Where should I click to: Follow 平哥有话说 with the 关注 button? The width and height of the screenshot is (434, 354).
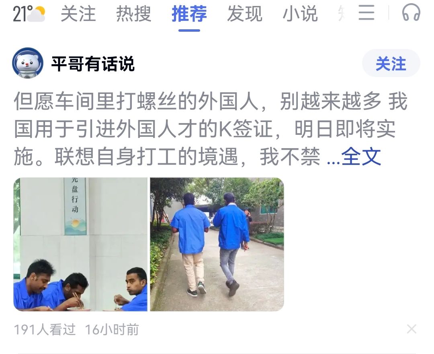(x=391, y=63)
